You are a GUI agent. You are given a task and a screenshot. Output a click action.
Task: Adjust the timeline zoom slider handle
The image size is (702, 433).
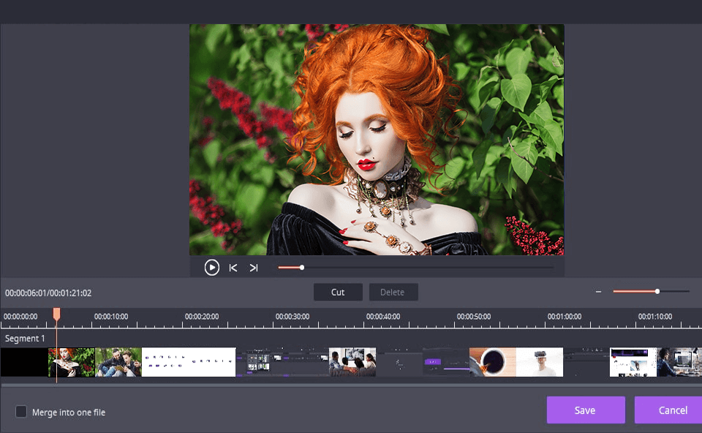pos(657,290)
